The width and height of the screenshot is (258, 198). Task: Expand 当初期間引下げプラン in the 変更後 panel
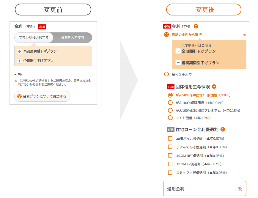[178, 63]
